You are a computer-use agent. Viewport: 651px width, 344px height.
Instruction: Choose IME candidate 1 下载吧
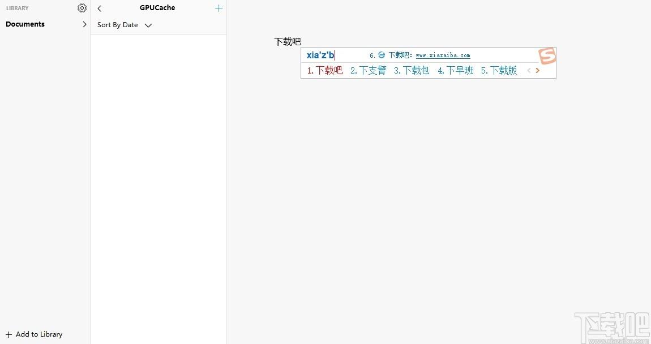pyautogui.click(x=325, y=71)
